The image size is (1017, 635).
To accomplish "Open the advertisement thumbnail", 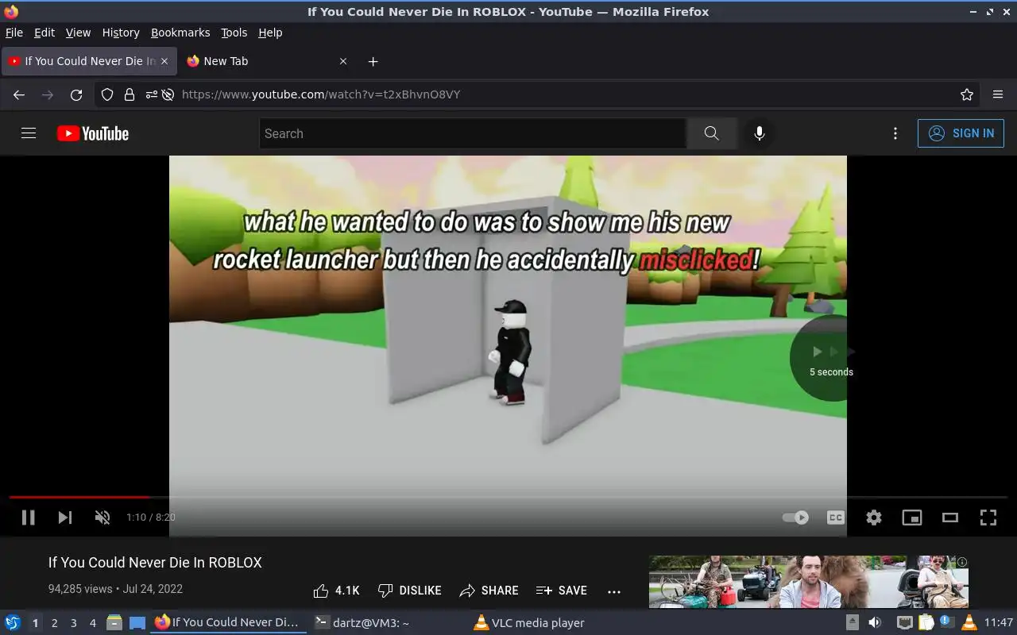I will pyautogui.click(x=809, y=582).
